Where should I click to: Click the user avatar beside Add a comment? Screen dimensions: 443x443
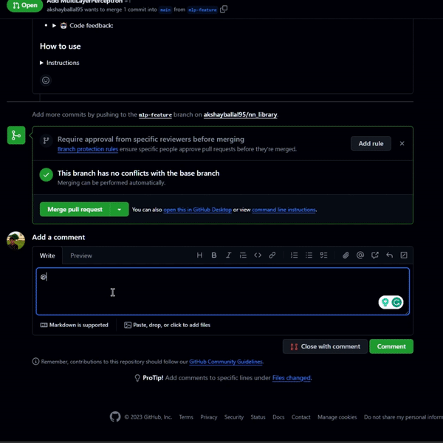(16, 241)
